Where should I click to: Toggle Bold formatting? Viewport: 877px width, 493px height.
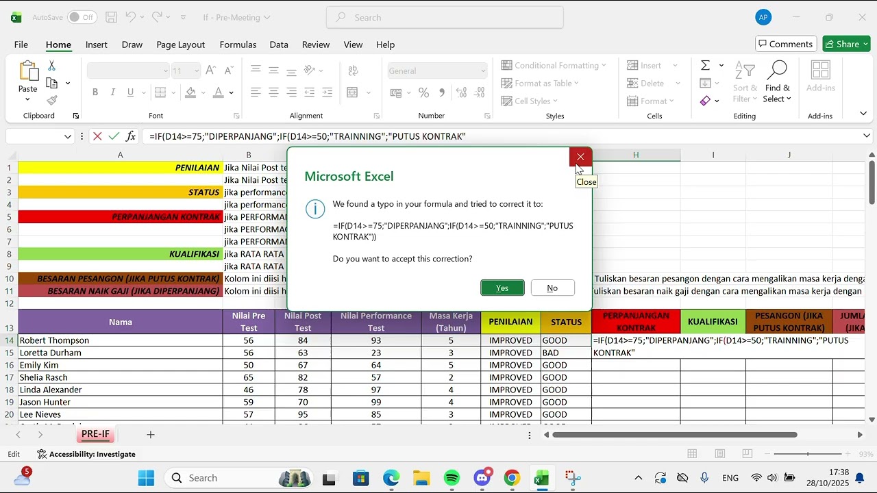coord(95,92)
